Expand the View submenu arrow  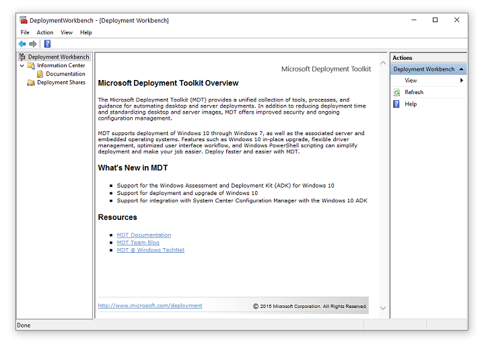click(x=461, y=81)
